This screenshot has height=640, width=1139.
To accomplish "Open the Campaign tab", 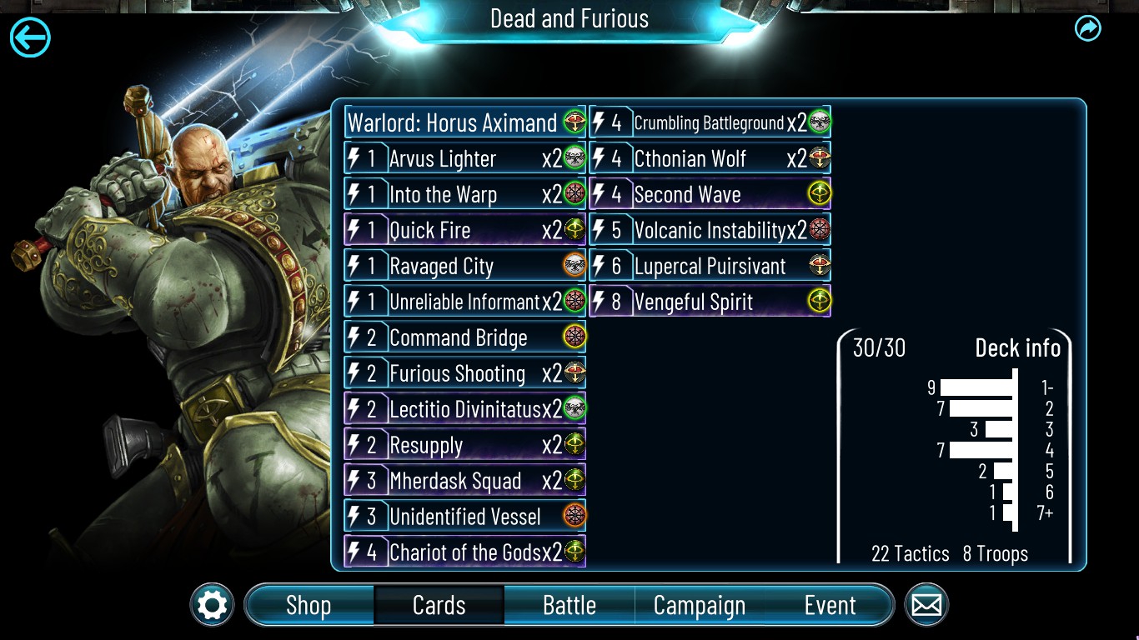I will [x=700, y=605].
